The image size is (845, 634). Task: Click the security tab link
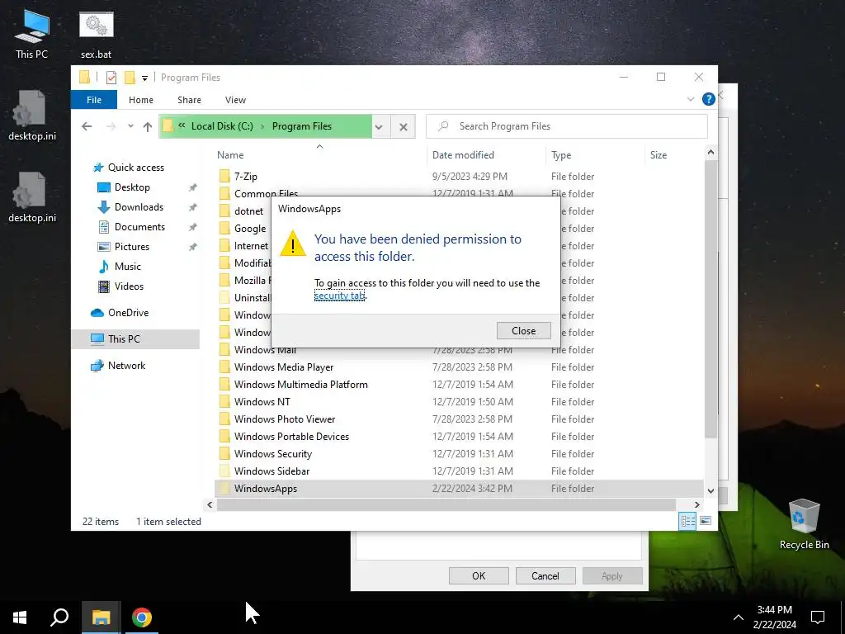coord(339,296)
